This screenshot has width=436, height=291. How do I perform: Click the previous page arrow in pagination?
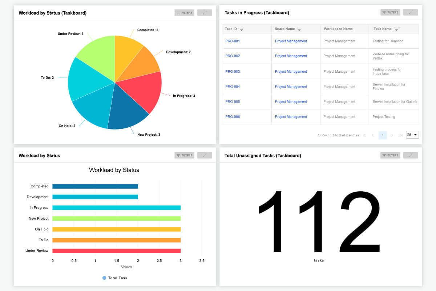[373, 135]
